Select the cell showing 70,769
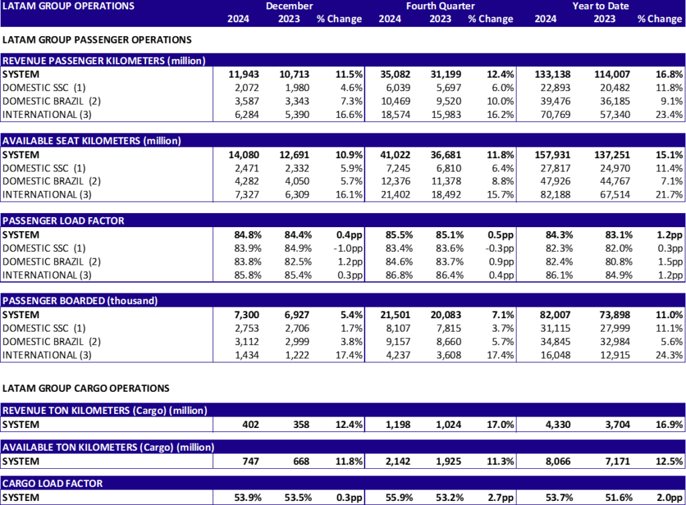The width and height of the screenshot is (686, 505). tap(555, 115)
